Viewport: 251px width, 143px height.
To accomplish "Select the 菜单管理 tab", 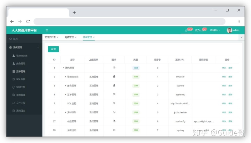I will (x=87, y=37).
